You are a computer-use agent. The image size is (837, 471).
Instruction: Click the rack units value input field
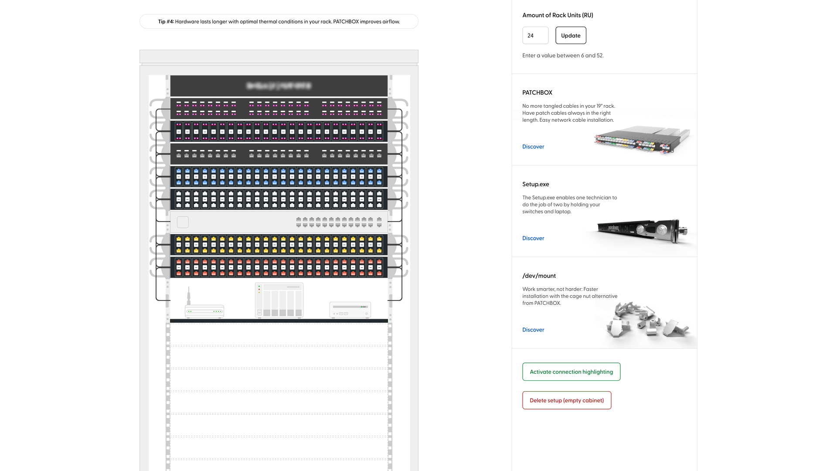pos(535,35)
